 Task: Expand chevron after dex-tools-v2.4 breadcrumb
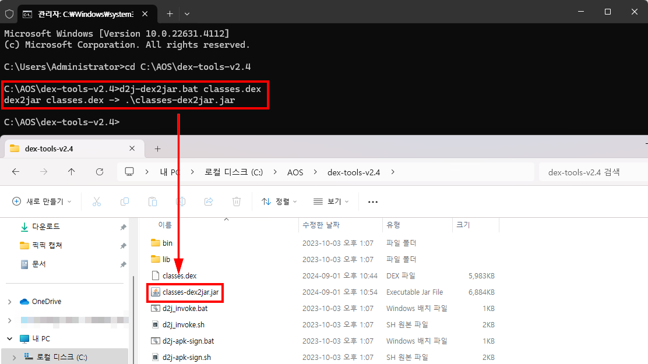click(393, 172)
